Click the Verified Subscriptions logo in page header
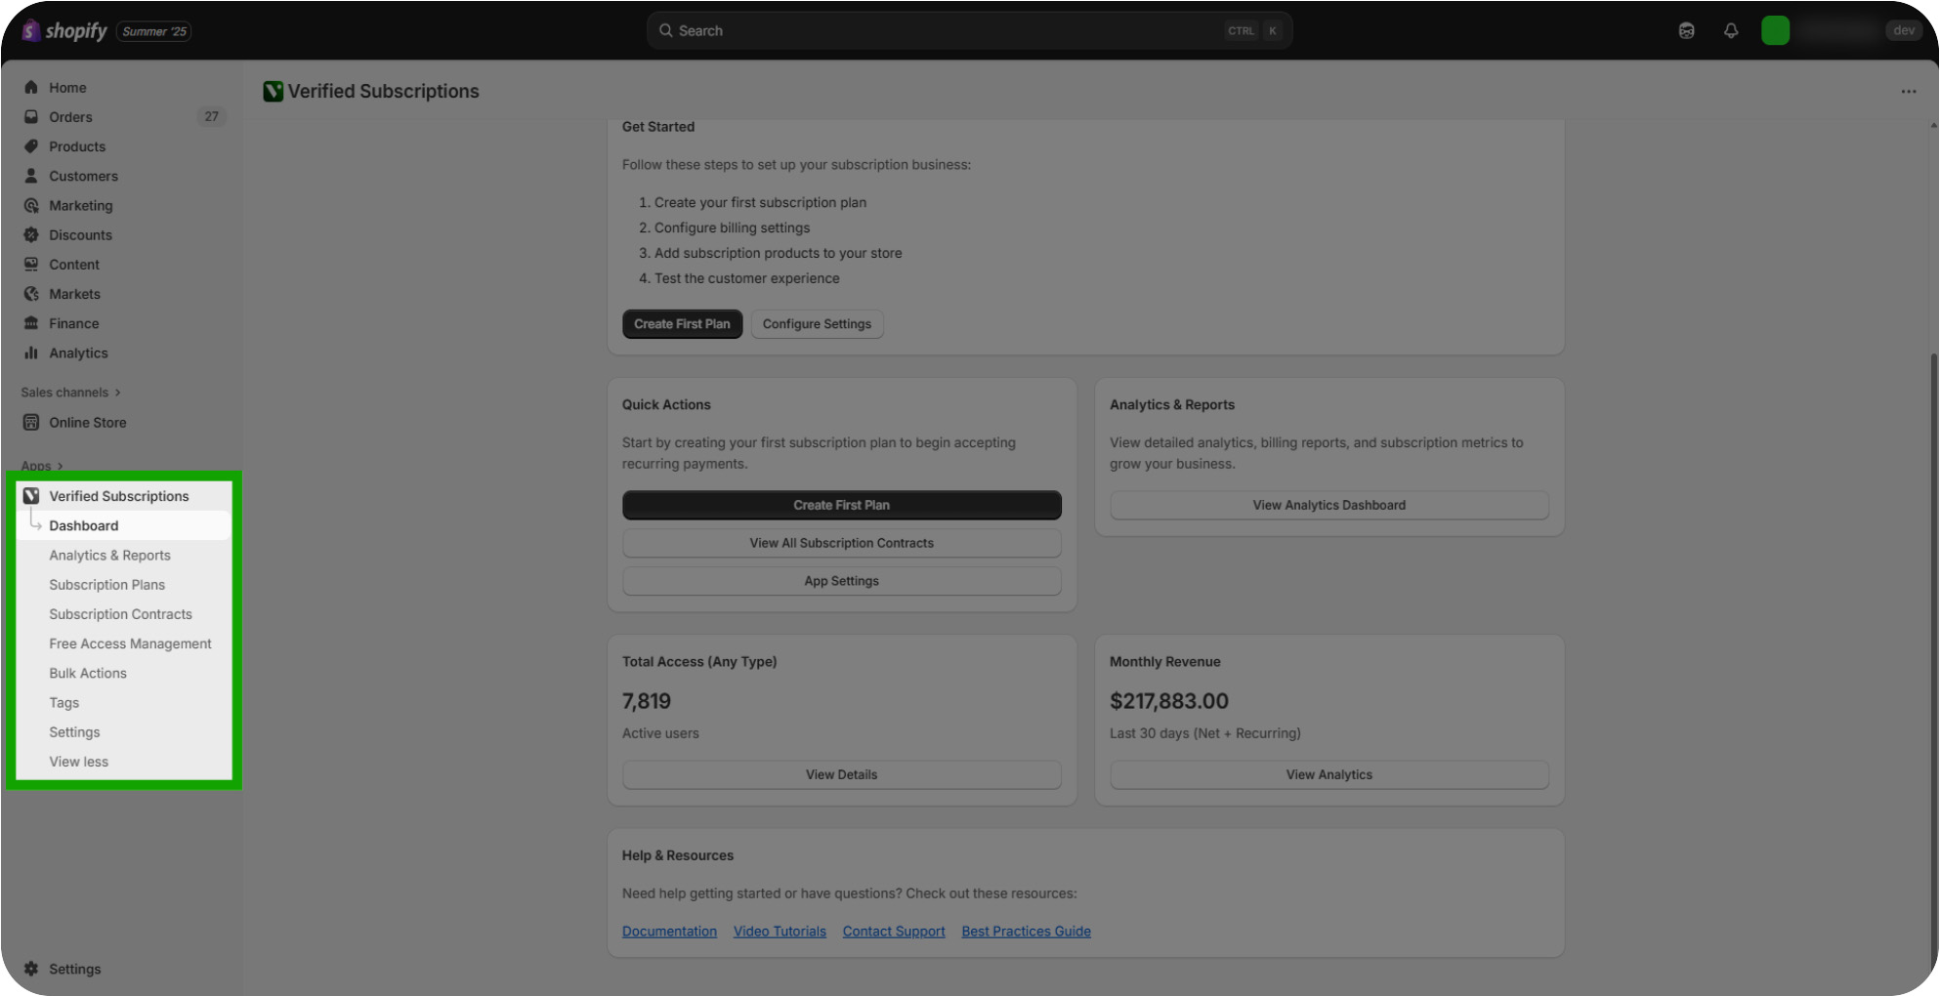1940x996 pixels. point(273,91)
